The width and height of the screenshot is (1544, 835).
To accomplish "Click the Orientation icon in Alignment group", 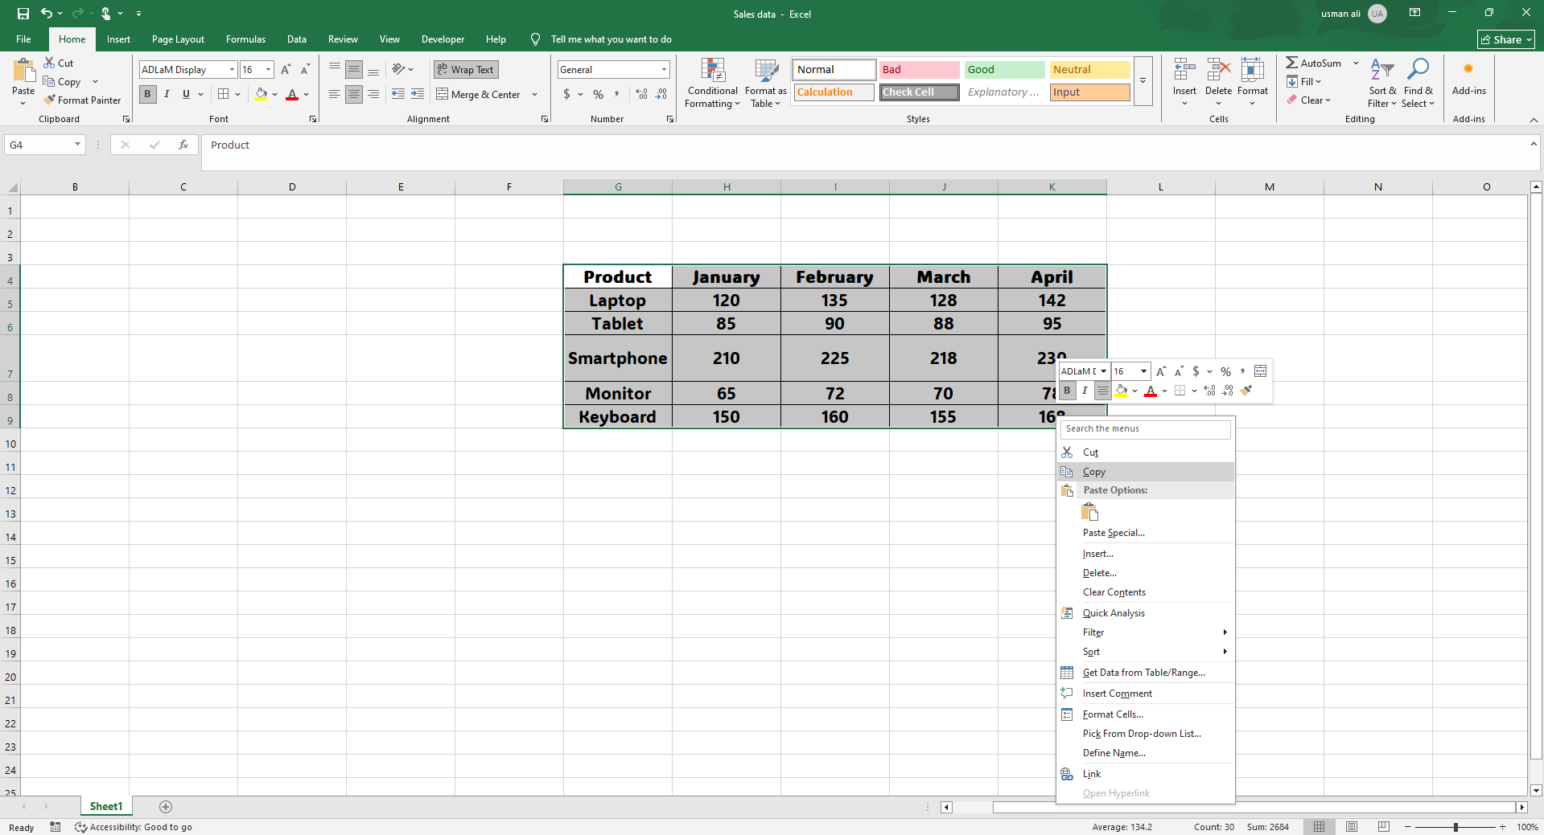I will 398,69.
